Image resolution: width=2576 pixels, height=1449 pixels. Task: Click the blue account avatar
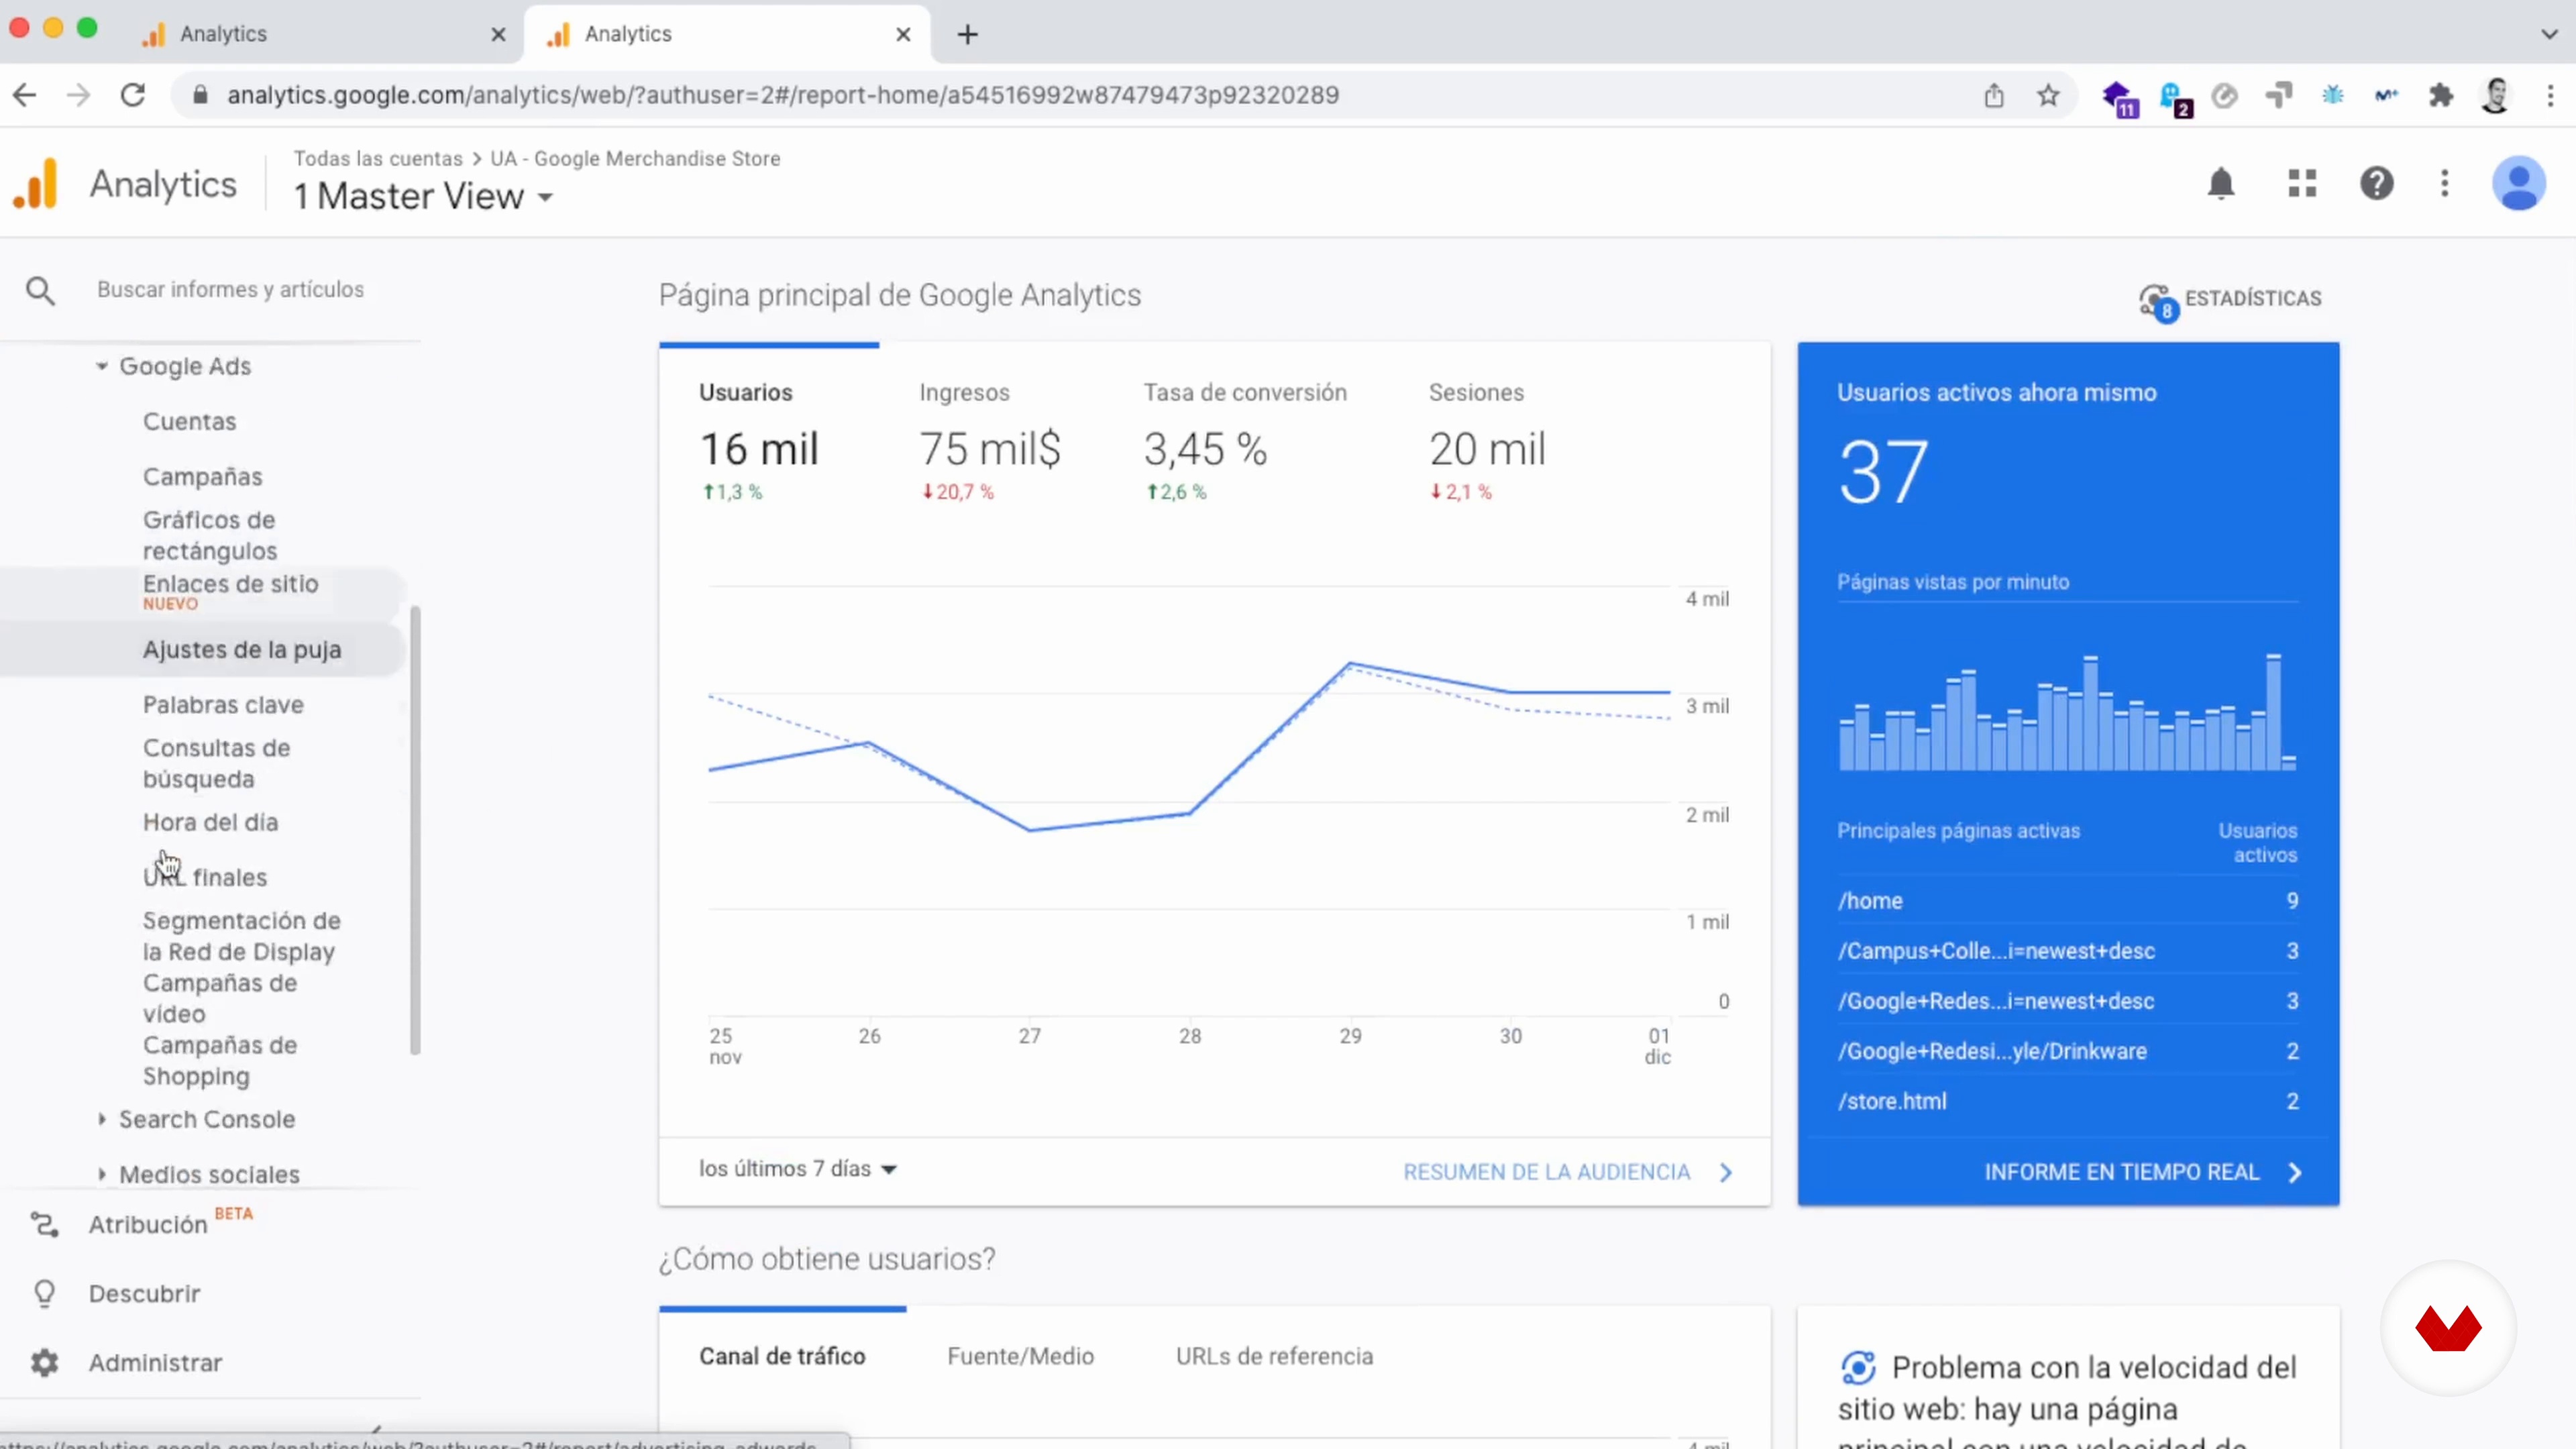2518,183
